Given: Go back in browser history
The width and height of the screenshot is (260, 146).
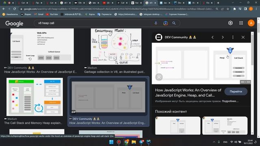Looking at the screenshot, I should click(4, 9).
